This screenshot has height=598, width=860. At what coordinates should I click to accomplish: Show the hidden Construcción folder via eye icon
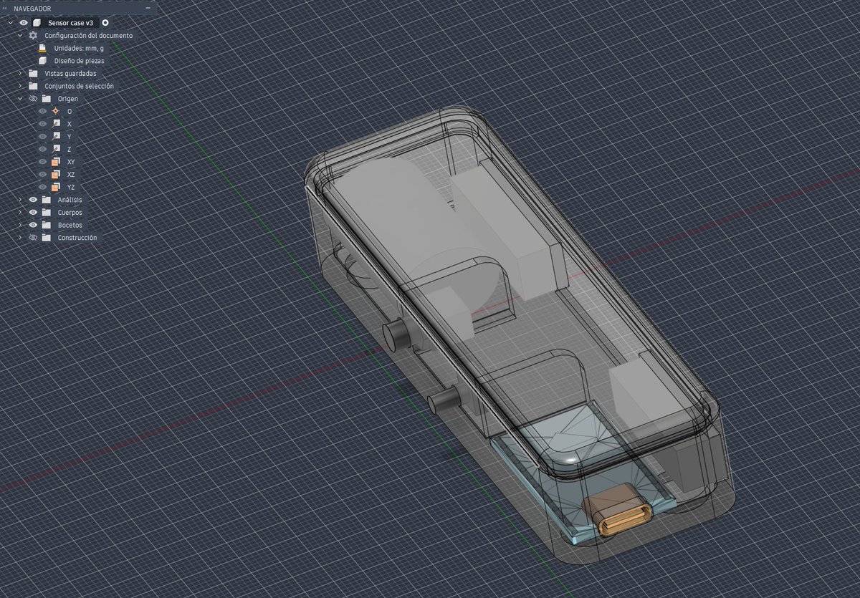[x=33, y=237]
